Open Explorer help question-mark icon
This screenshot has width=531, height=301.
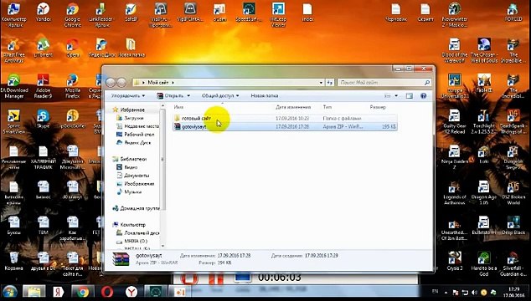(423, 95)
